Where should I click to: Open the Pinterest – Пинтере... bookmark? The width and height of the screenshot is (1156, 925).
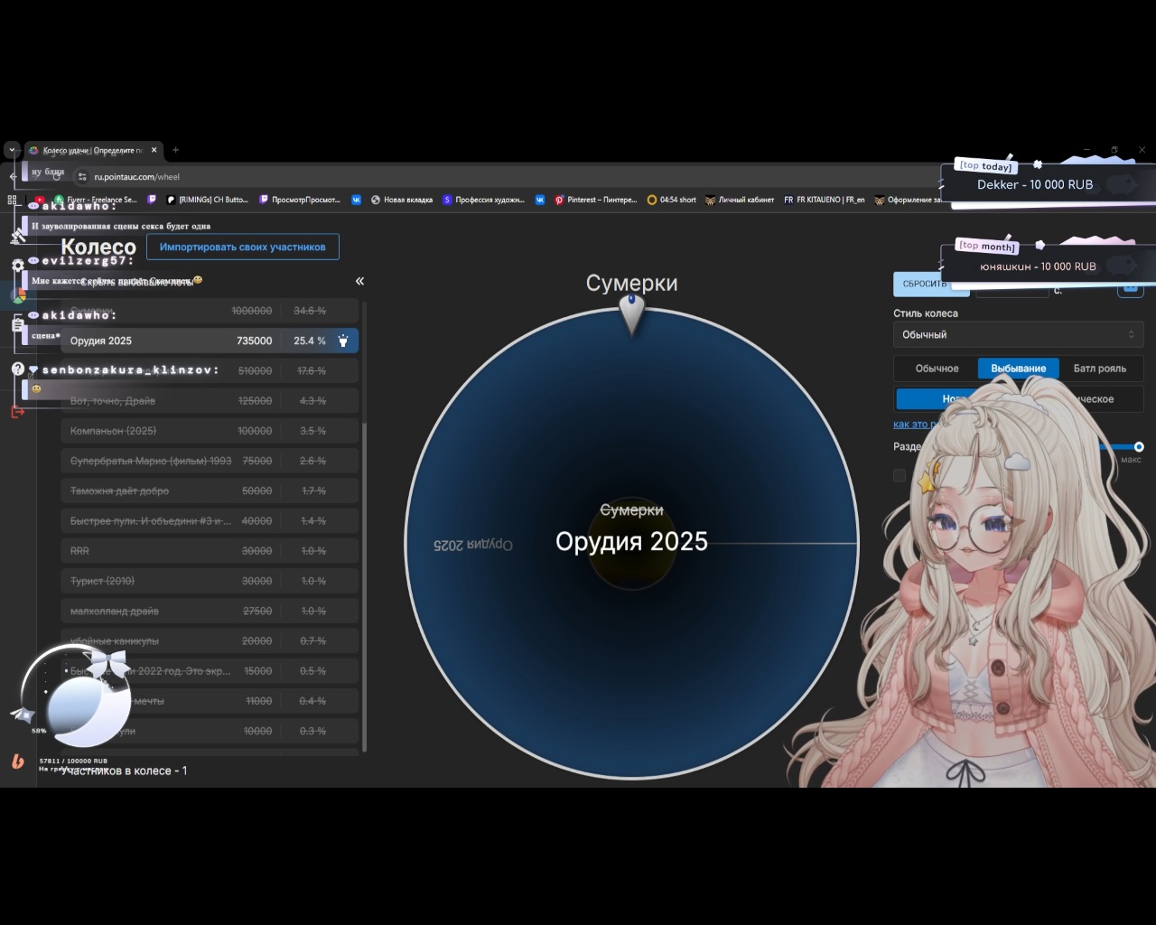pyautogui.click(x=596, y=200)
